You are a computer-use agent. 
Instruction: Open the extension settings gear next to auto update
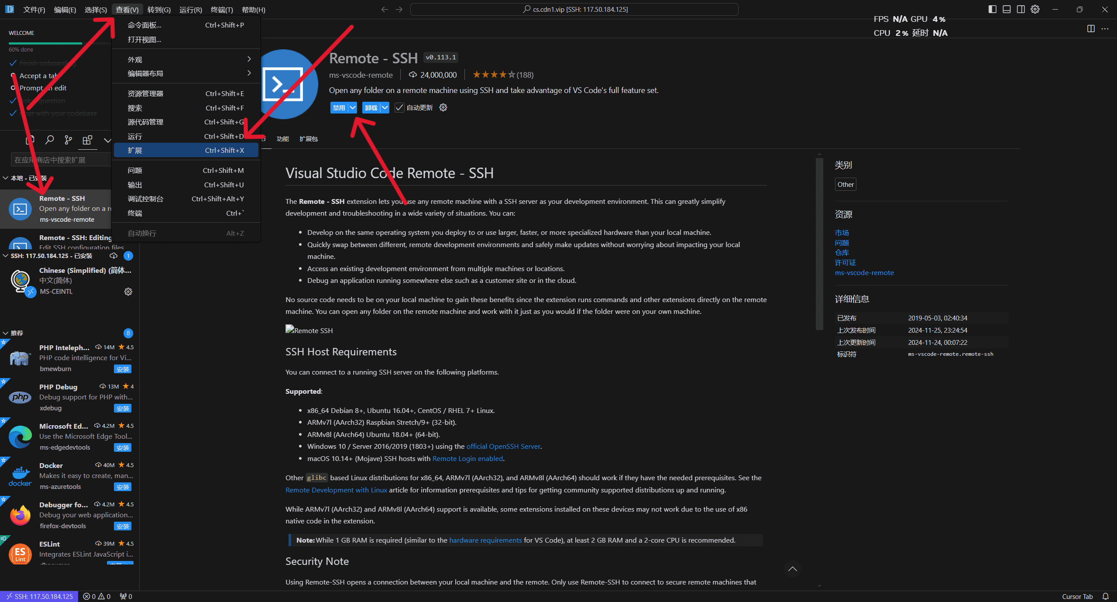click(443, 107)
